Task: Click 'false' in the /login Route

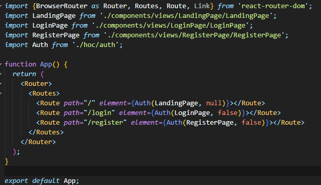Action: (x=228, y=113)
